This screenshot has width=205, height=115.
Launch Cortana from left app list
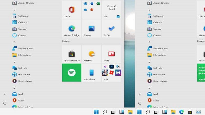[x=19, y=35]
